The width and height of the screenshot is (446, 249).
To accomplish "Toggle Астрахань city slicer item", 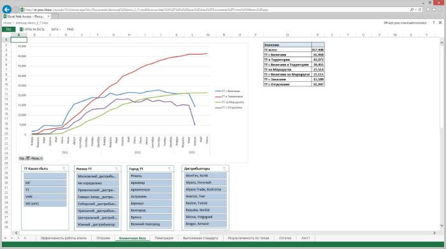I will point(150,196).
